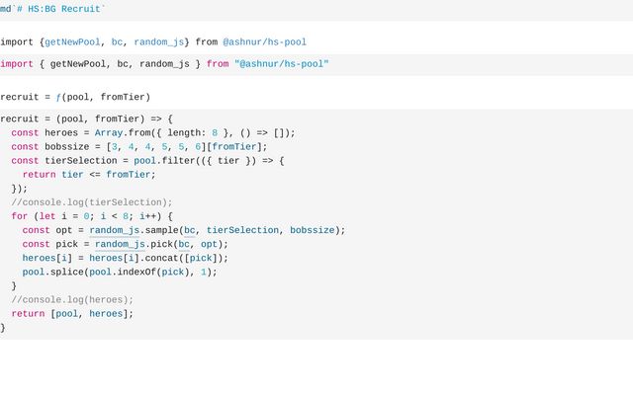633x395 pixels.
Task: Click the commented console.log(heroes) line
Action: click(x=72, y=299)
